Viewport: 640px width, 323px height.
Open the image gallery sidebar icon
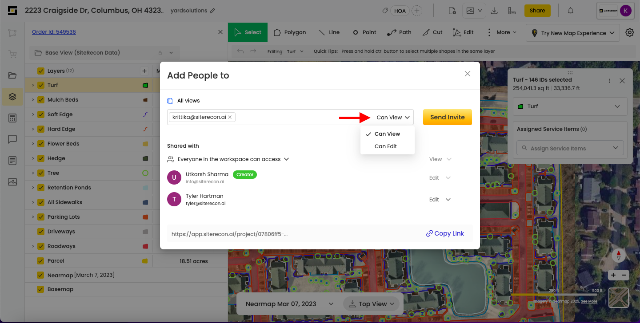(x=12, y=182)
